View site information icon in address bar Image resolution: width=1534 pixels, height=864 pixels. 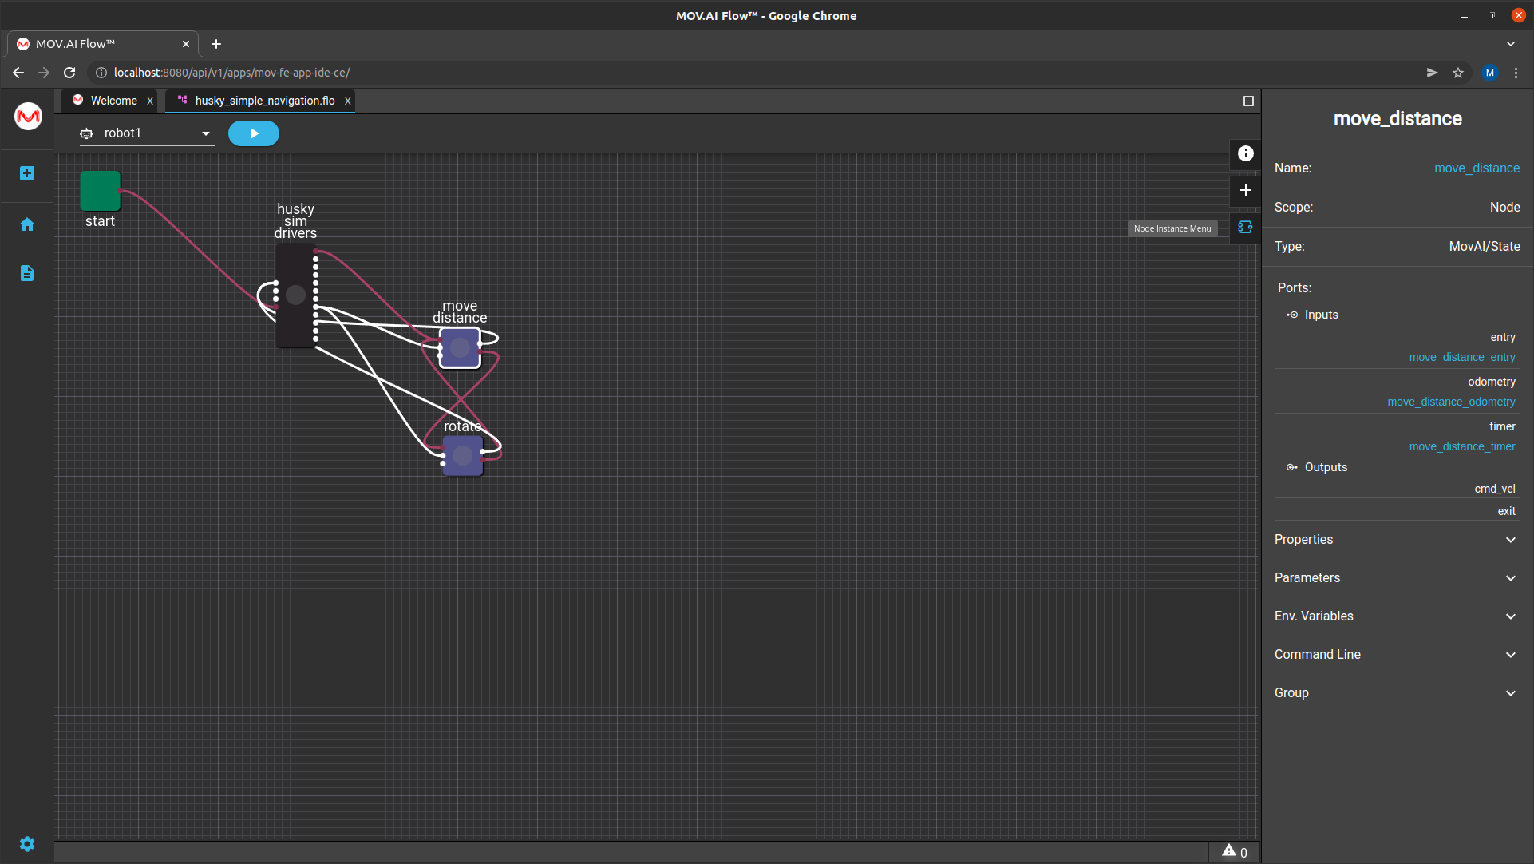[101, 73]
